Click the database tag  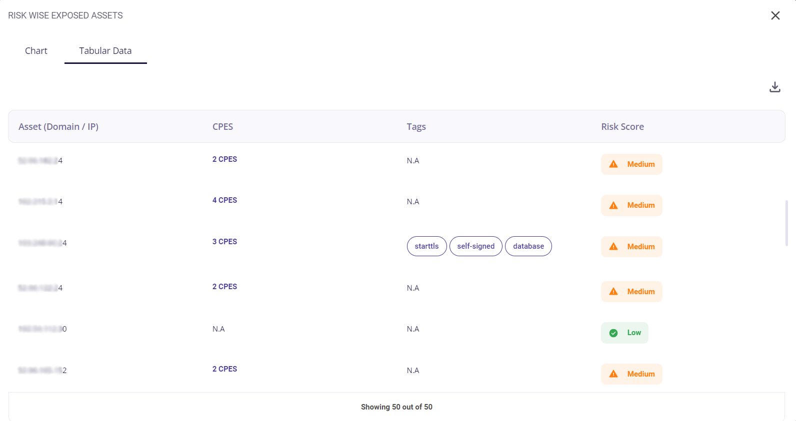(x=528, y=246)
